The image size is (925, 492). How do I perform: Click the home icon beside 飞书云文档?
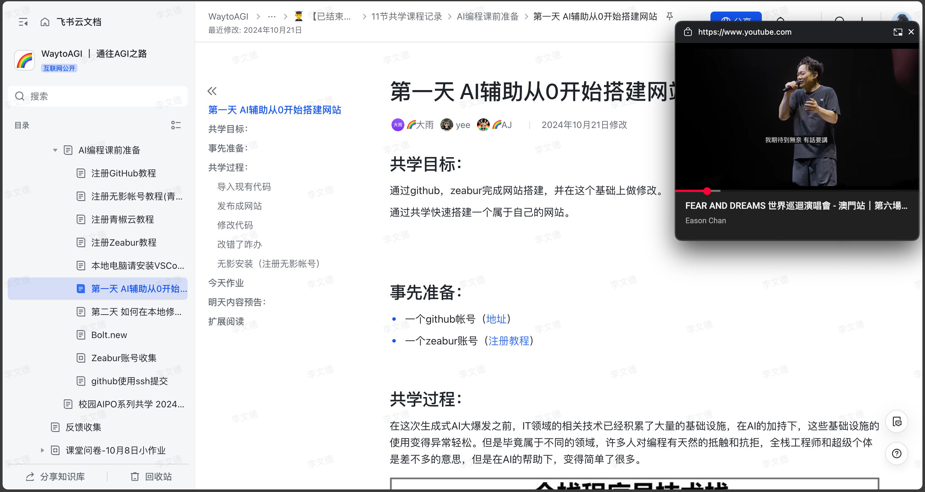(x=45, y=22)
